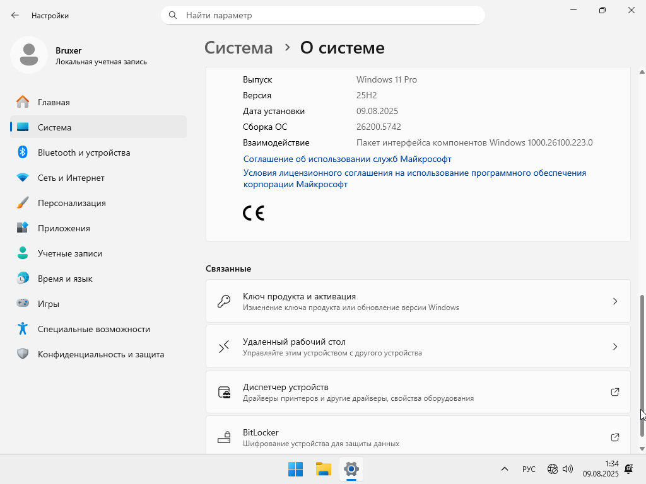Open the Windows Start button
Image resolution: width=646 pixels, height=484 pixels.
pos(295,469)
